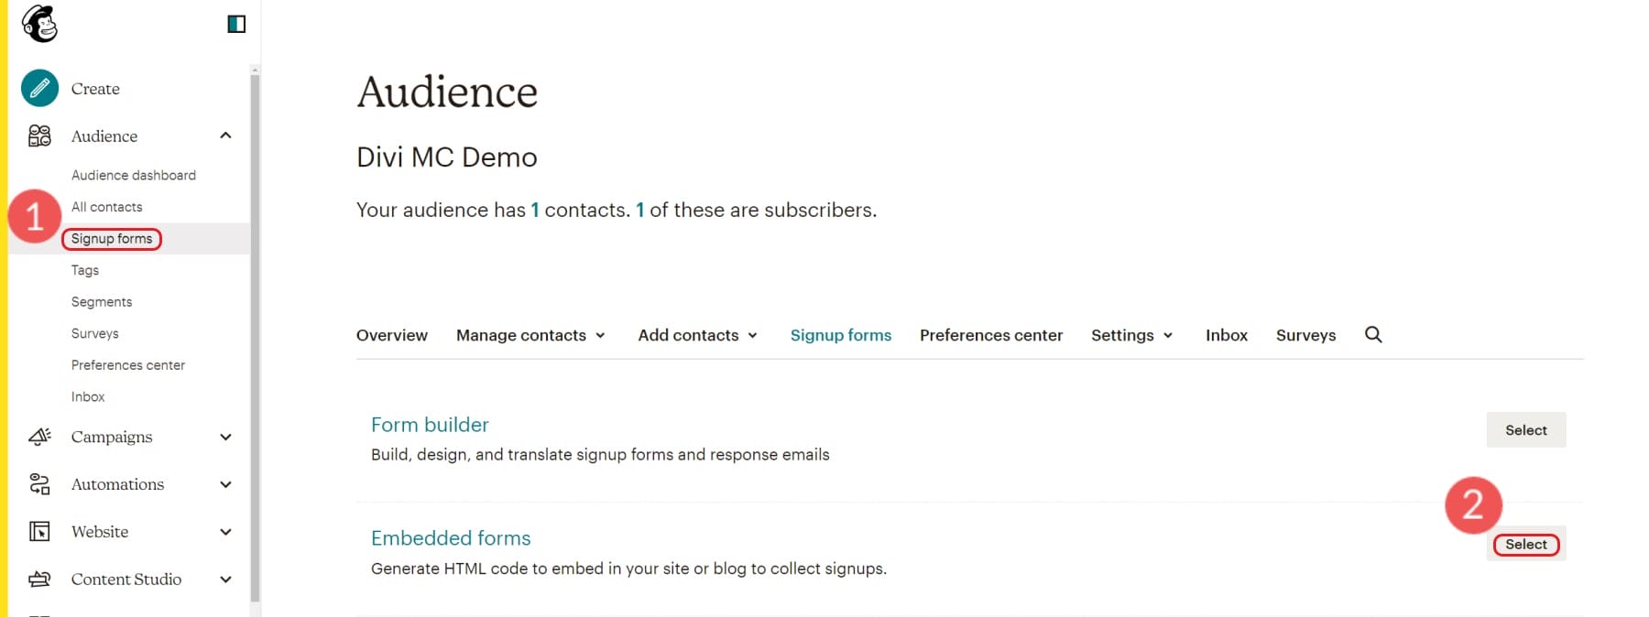Collapse the Audience section chevron
The height and width of the screenshot is (617, 1649).
click(x=225, y=135)
